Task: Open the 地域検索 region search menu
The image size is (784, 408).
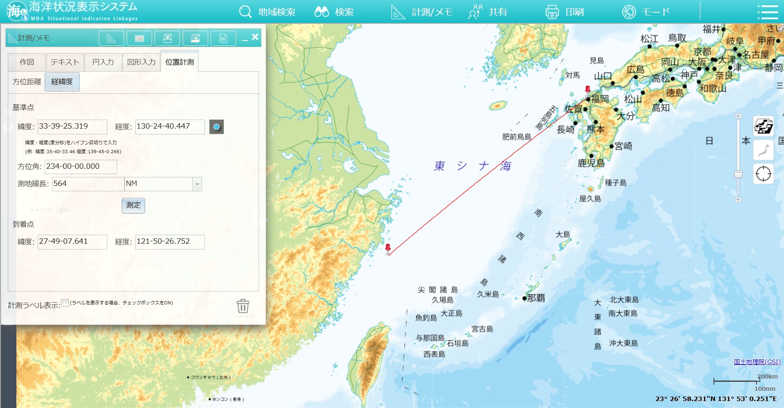Action: point(267,12)
